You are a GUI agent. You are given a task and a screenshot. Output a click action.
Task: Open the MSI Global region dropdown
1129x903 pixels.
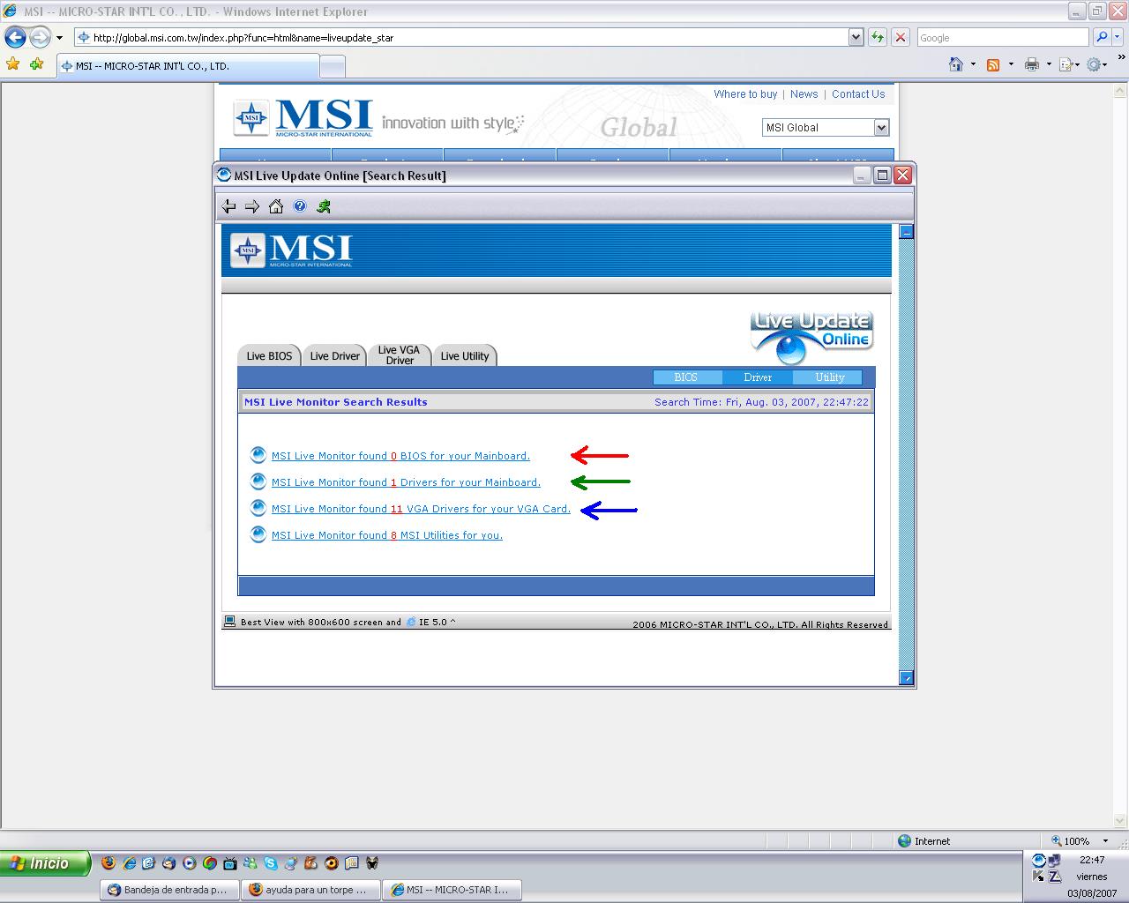(881, 128)
